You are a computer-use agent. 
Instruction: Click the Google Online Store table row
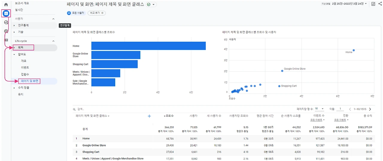[224, 145]
